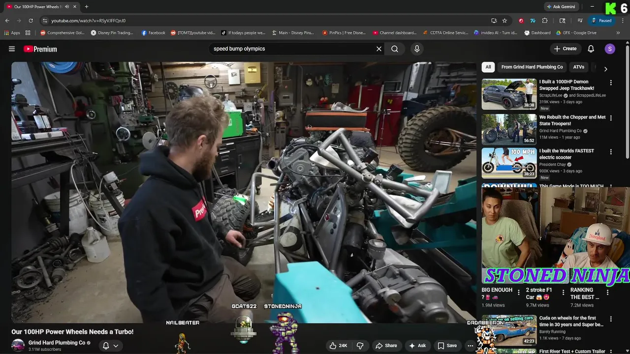View site information icon in address bar
This screenshot has height=354, width=630.
point(45,21)
